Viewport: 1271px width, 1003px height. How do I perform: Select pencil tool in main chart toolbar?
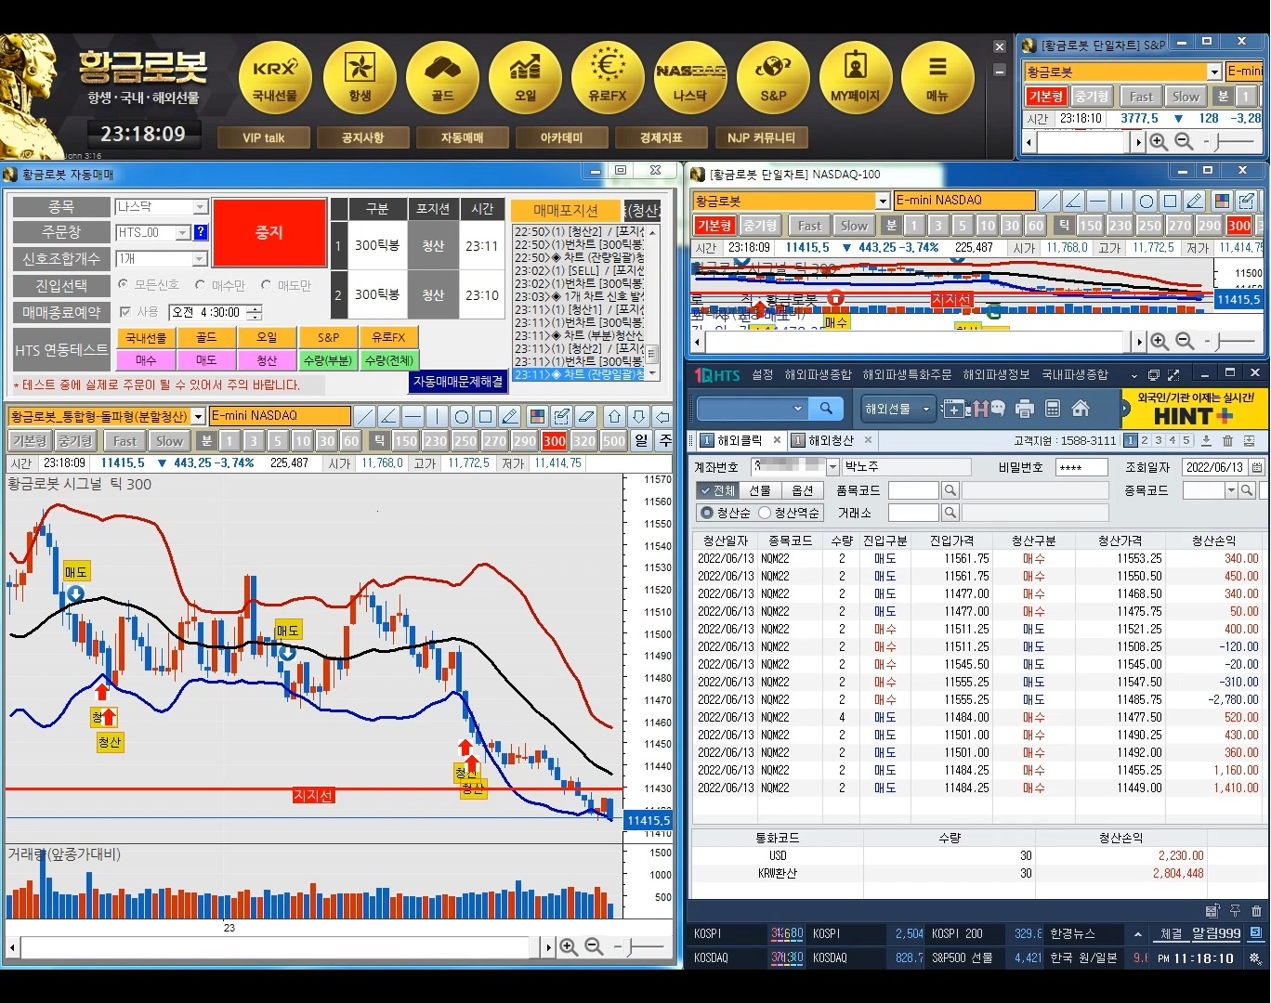pyautogui.click(x=510, y=416)
